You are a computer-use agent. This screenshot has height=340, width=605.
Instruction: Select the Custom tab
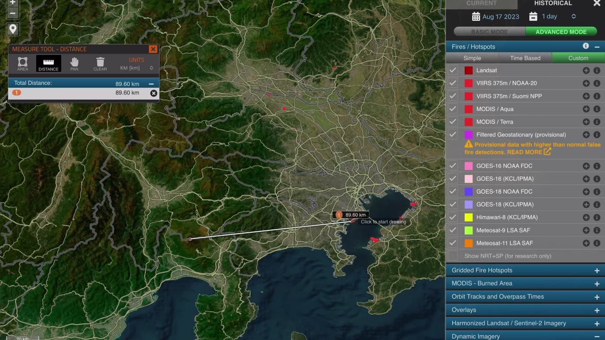click(578, 58)
